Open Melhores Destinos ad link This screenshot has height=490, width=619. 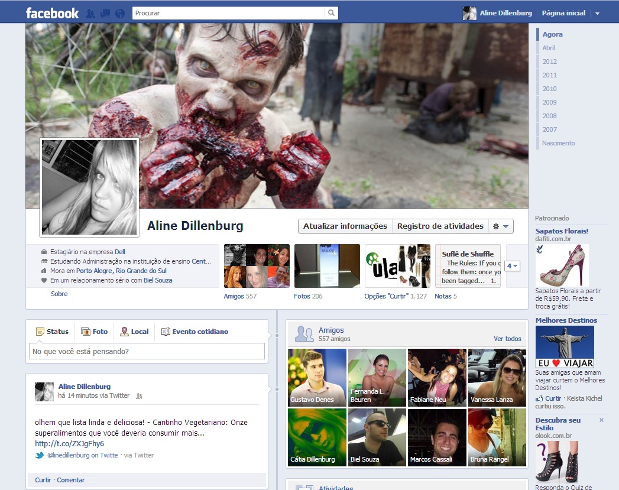566,320
